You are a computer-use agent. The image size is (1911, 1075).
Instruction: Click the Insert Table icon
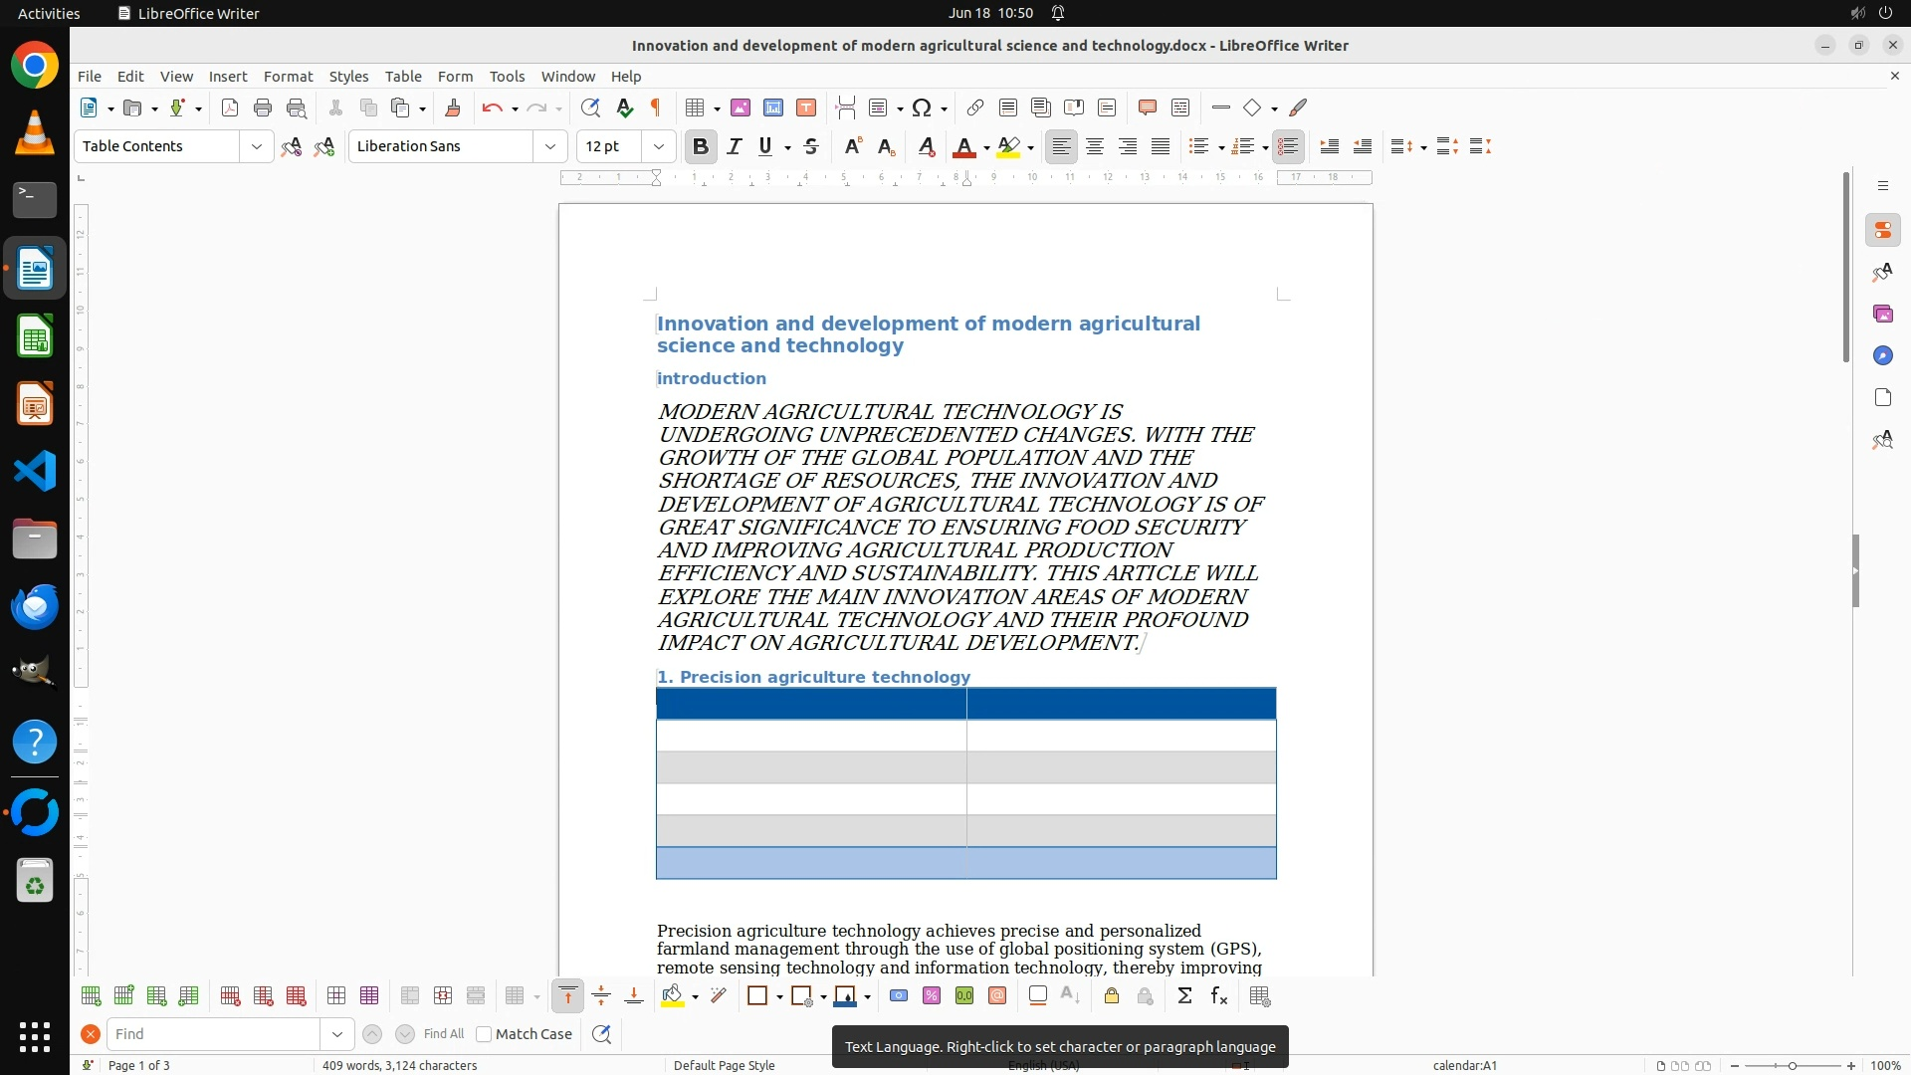tap(696, 107)
